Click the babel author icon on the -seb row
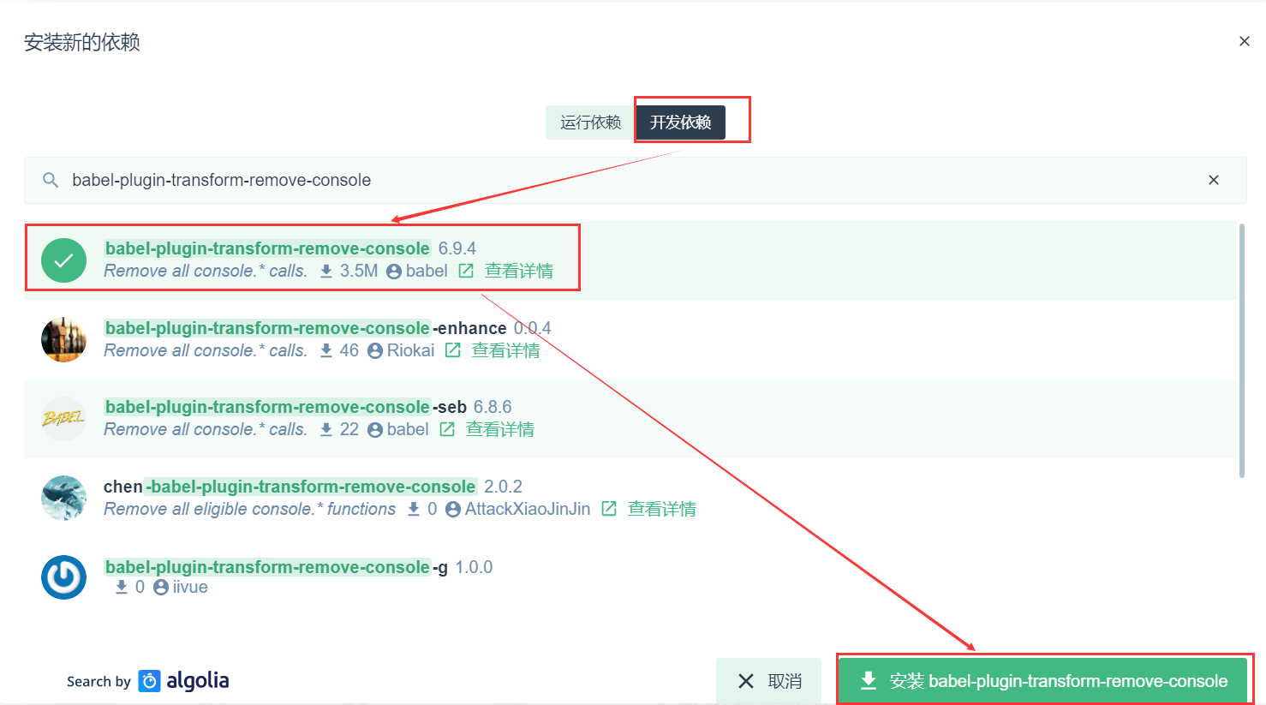 point(375,430)
